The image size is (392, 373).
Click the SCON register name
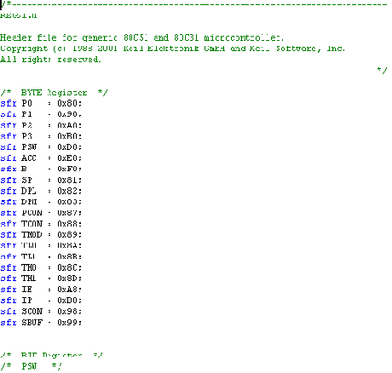32,312
